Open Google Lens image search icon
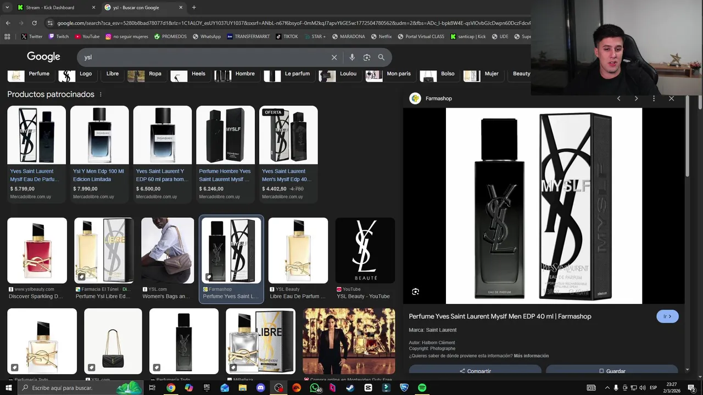The height and width of the screenshot is (395, 703). point(366,57)
